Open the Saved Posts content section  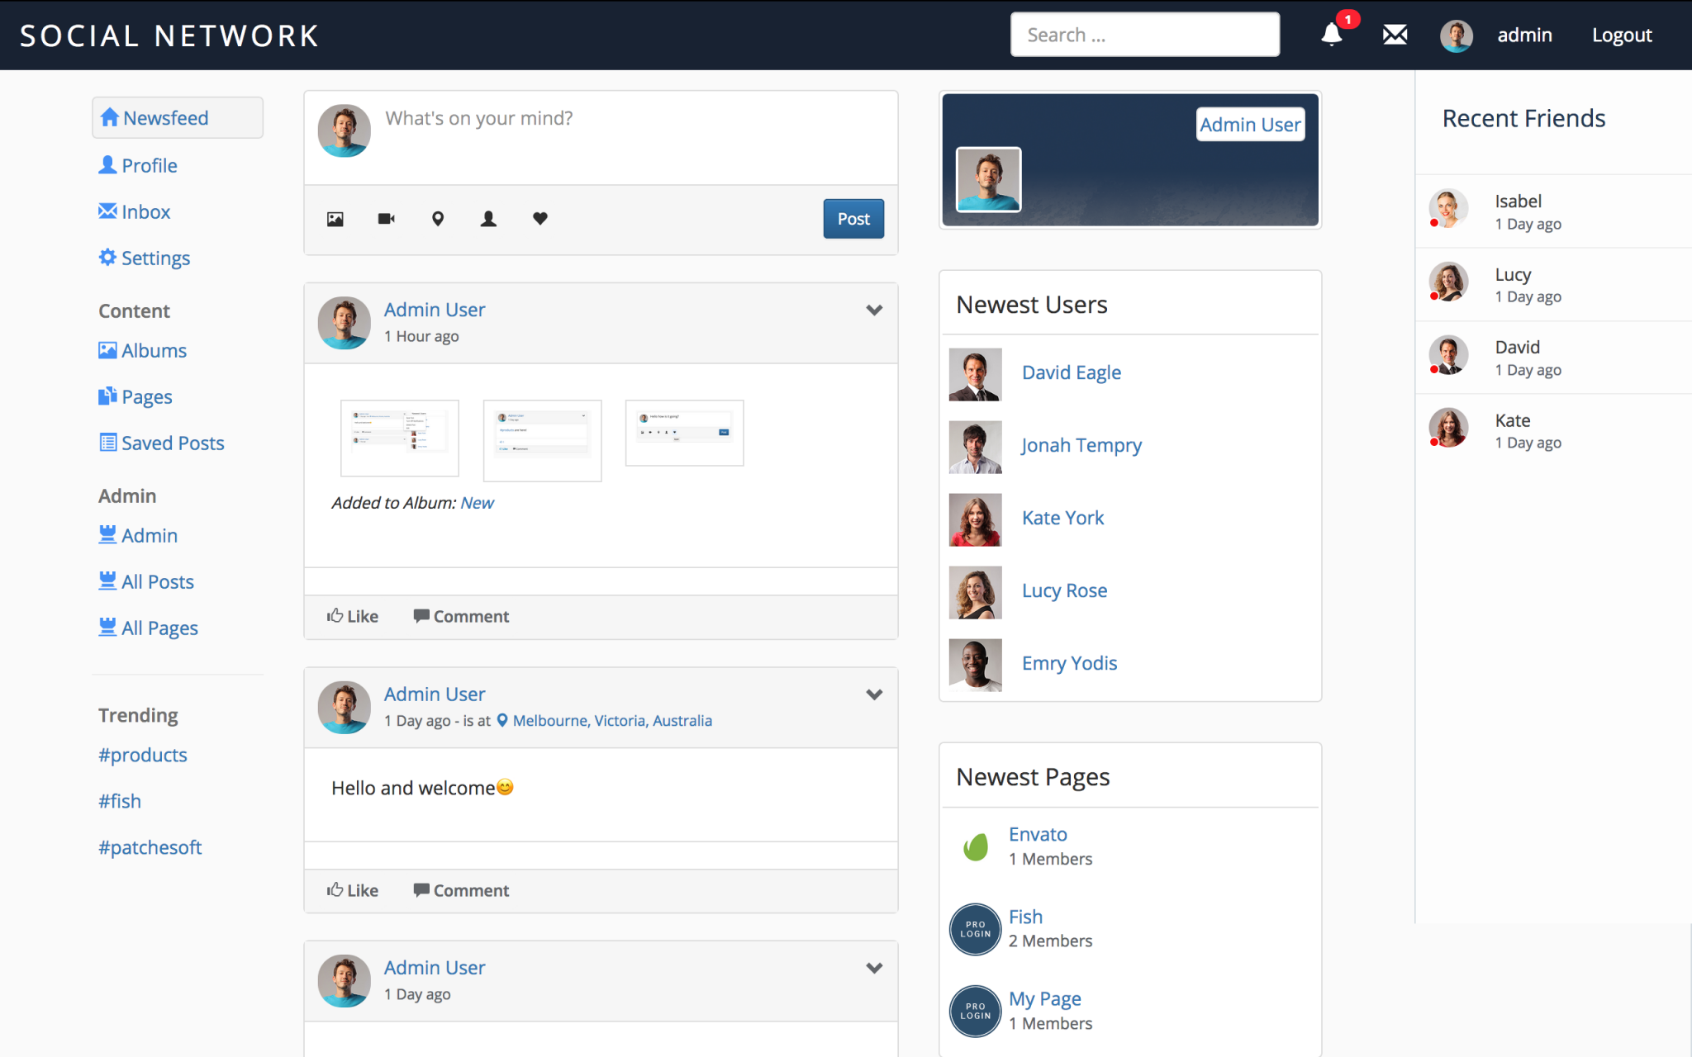click(172, 442)
